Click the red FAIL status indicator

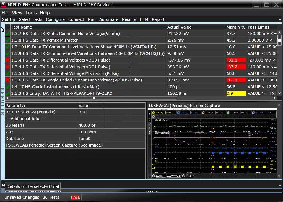point(75,197)
